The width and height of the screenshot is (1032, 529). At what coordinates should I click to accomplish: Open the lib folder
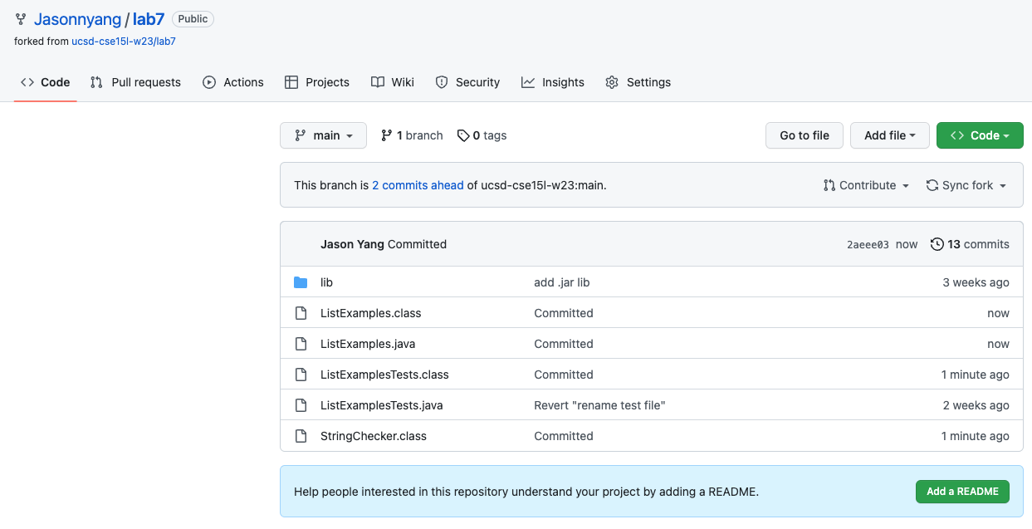click(x=326, y=282)
